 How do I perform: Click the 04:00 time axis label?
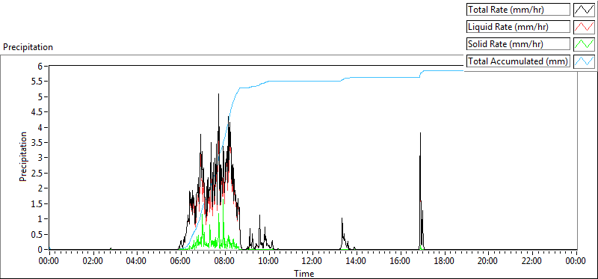point(137,261)
